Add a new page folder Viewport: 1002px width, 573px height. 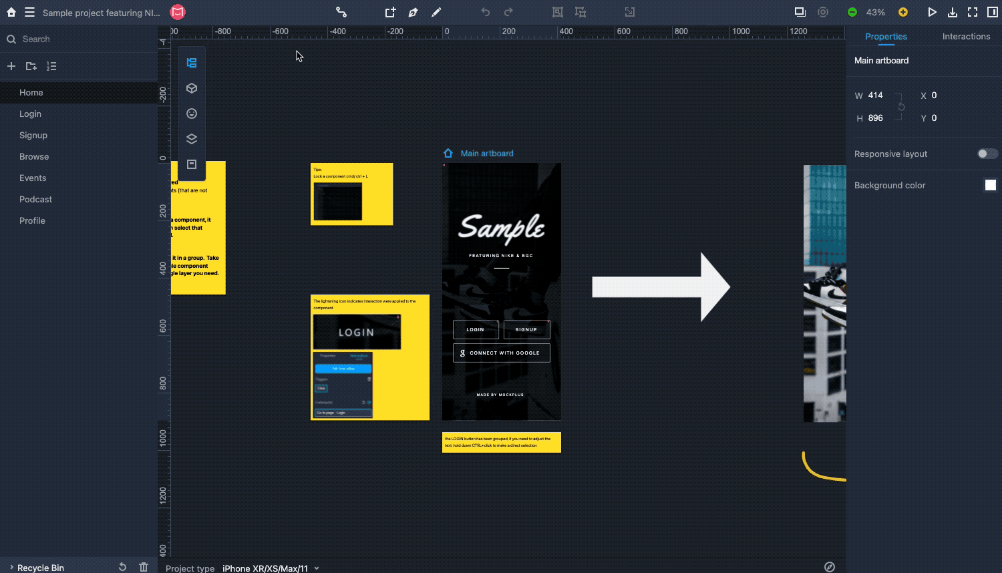click(x=31, y=66)
